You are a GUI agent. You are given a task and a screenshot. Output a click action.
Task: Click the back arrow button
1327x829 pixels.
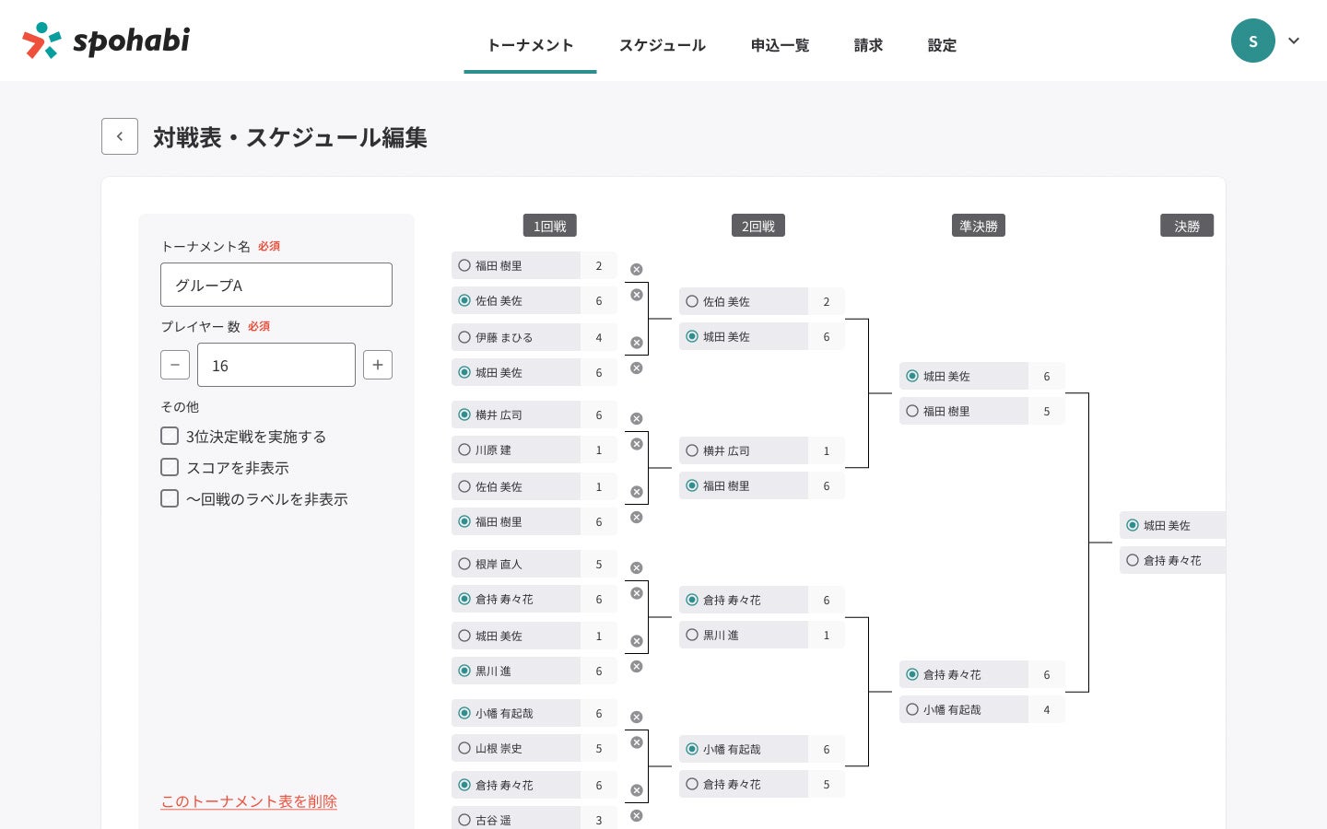point(120,136)
